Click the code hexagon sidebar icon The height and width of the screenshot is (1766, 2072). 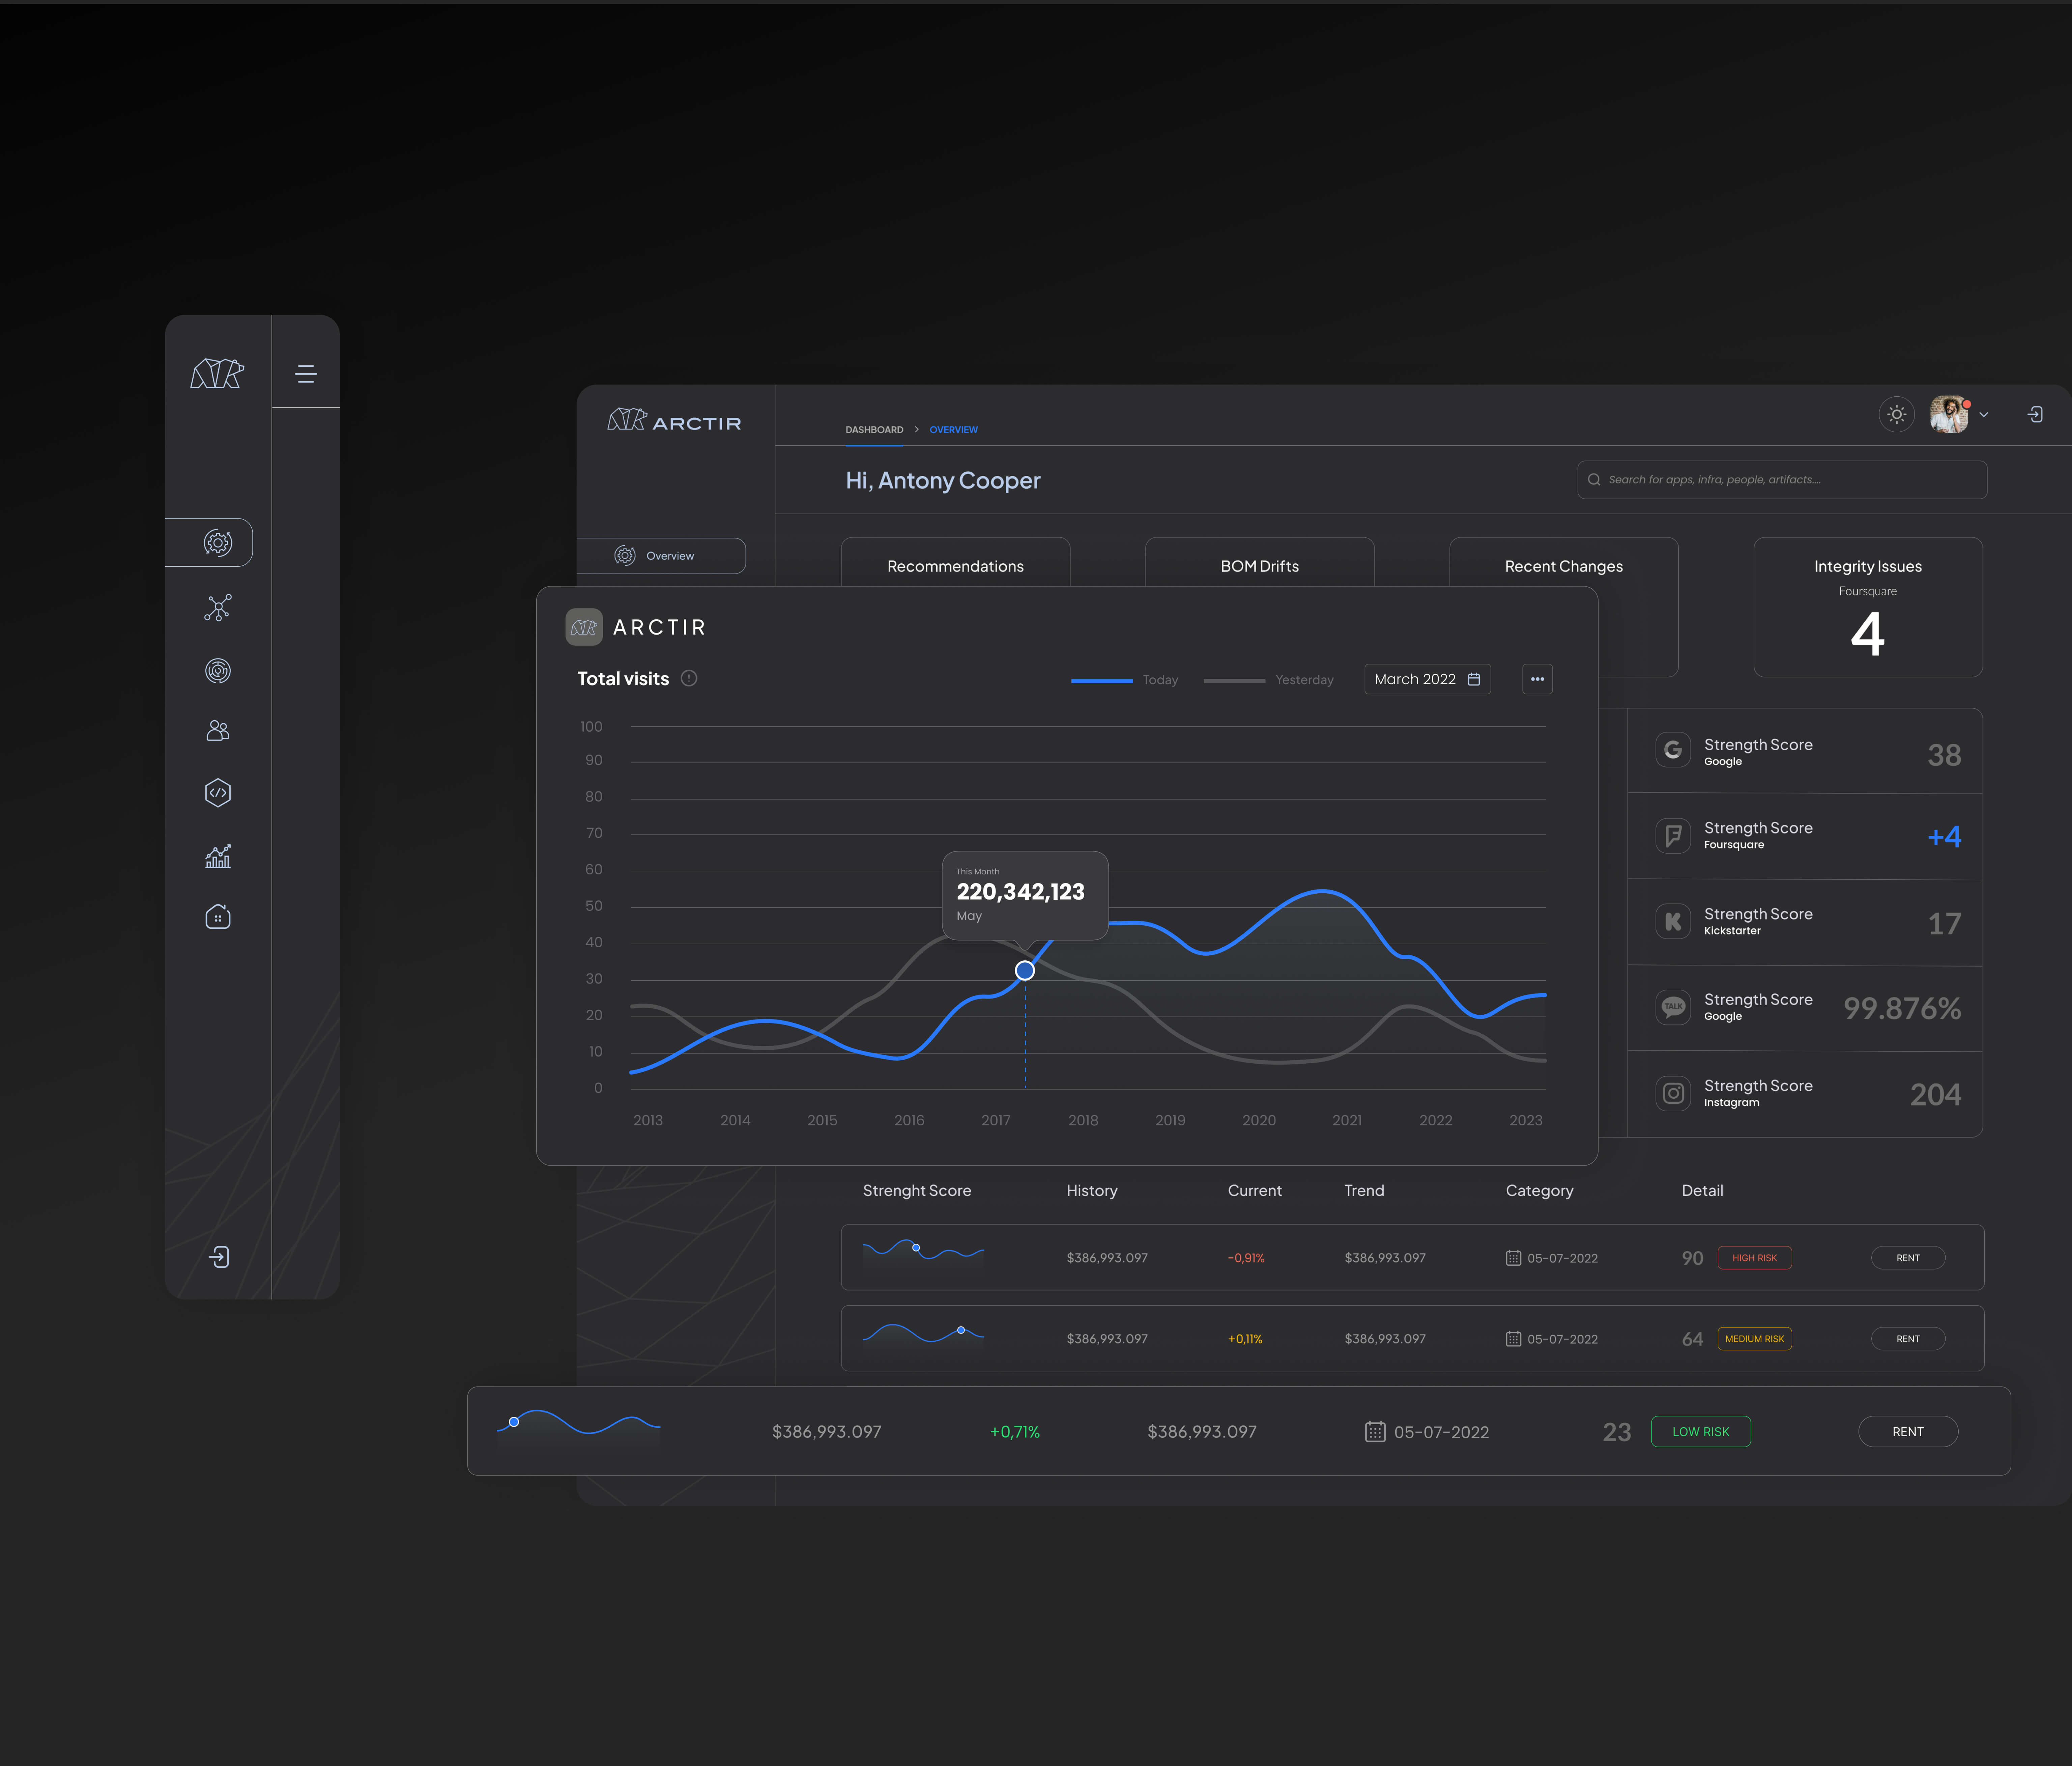[218, 792]
